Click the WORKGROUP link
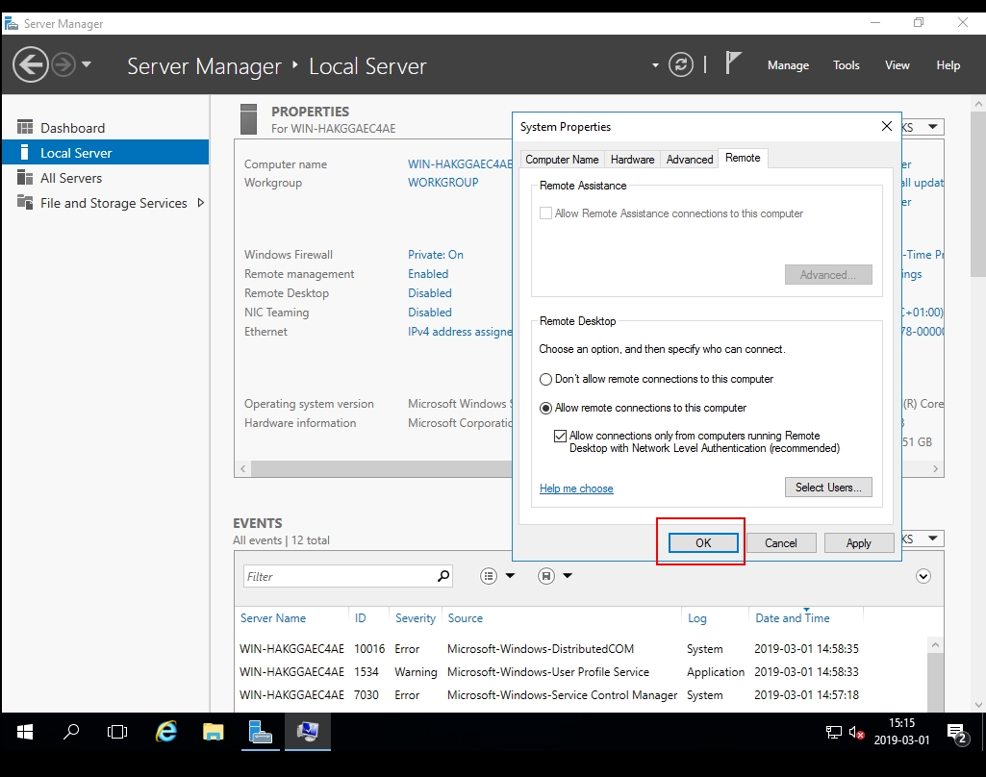This screenshot has height=777, width=986. [x=442, y=183]
